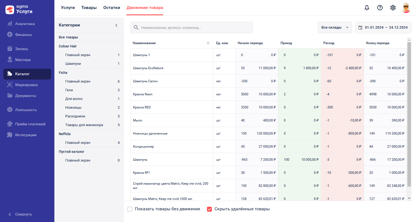Click the calendar icon in date range
Screen dimensions: 418x222
tap(360, 28)
